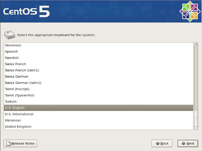202x151 pixels.
Task: Click the keyboard icon beside the instructions
Action: [x=10, y=35]
